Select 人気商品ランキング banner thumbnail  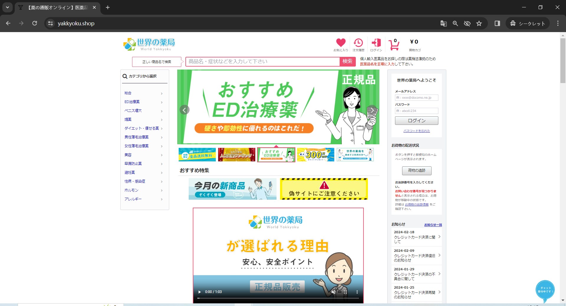click(237, 155)
